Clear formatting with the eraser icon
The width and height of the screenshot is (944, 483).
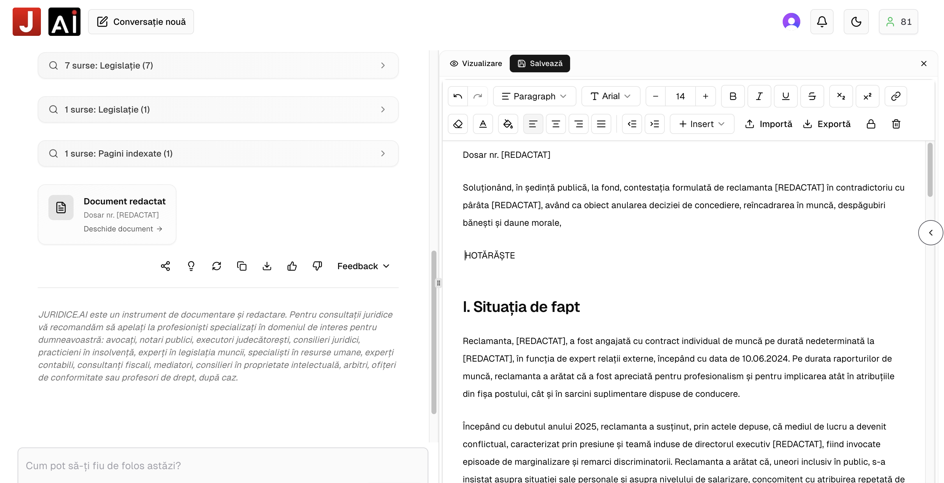(x=457, y=124)
